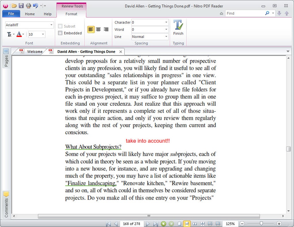The width and height of the screenshot is (294, 227).
Task: Click the text style Tt icon
Action: pyautogui.click(x=9, y=34)
